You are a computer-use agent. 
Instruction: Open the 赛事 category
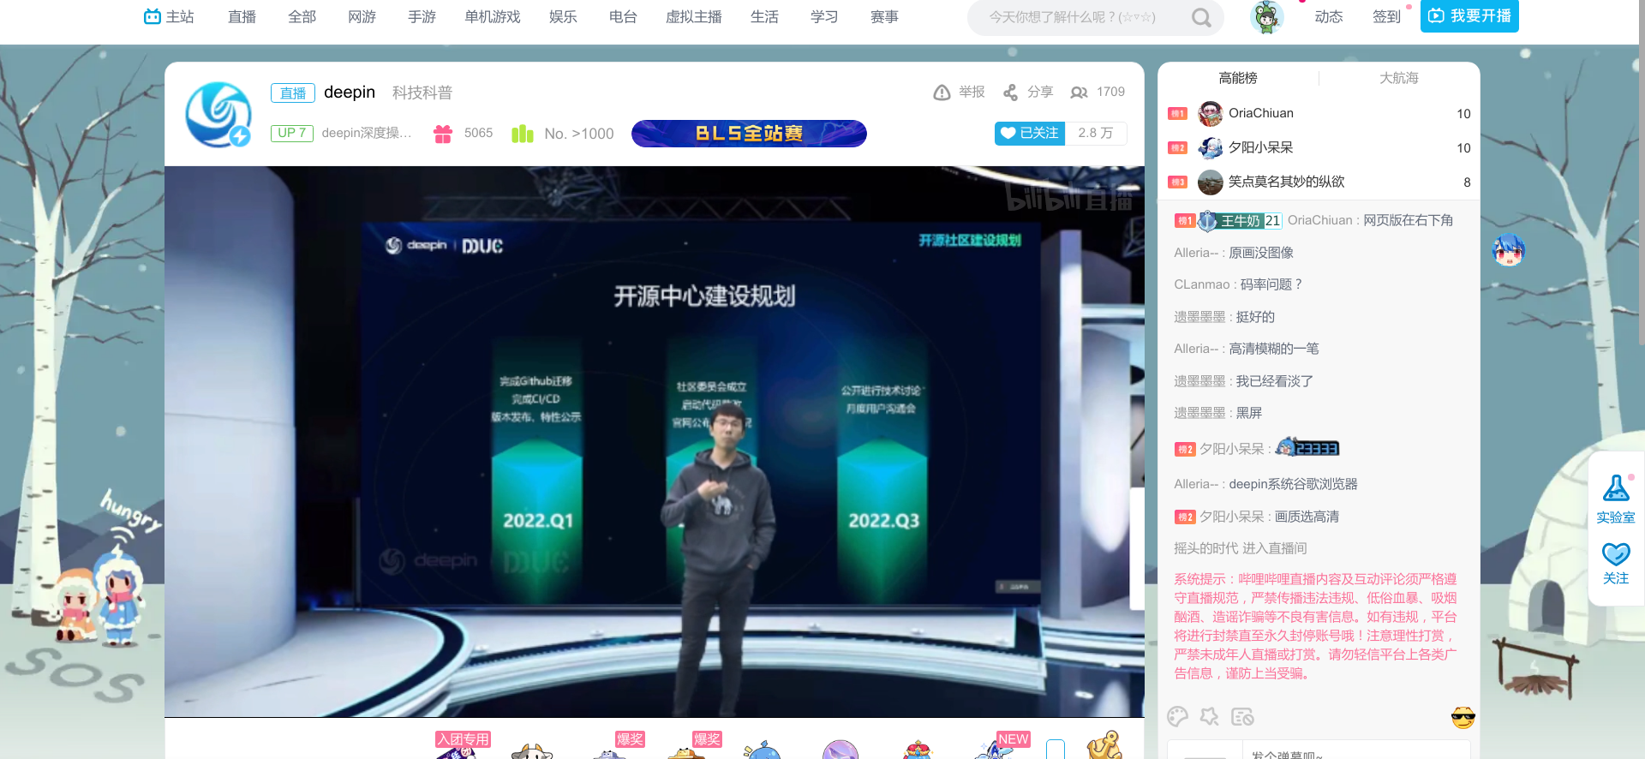884,16
